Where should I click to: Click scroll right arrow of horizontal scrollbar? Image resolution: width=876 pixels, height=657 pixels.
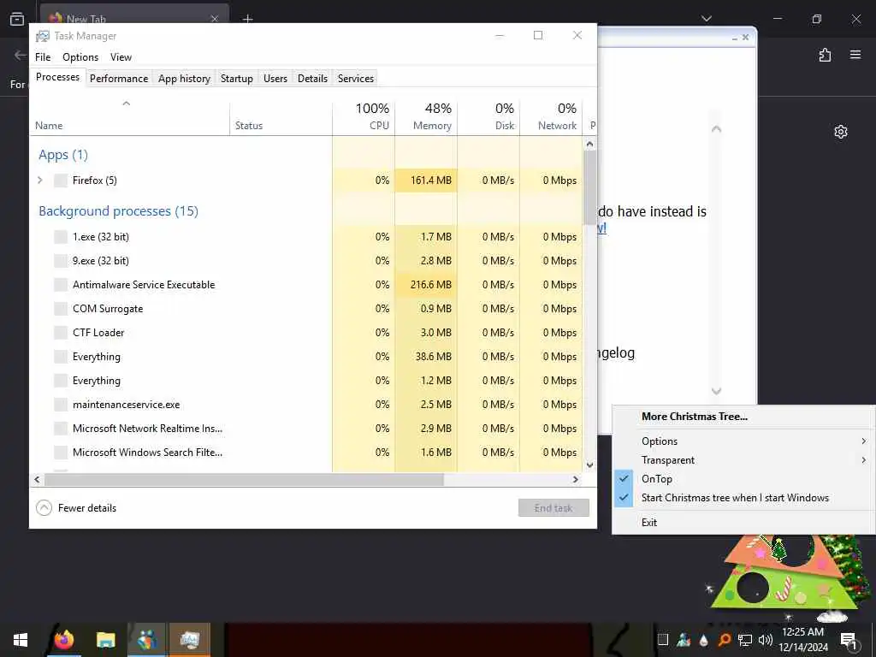pos(576,479)
